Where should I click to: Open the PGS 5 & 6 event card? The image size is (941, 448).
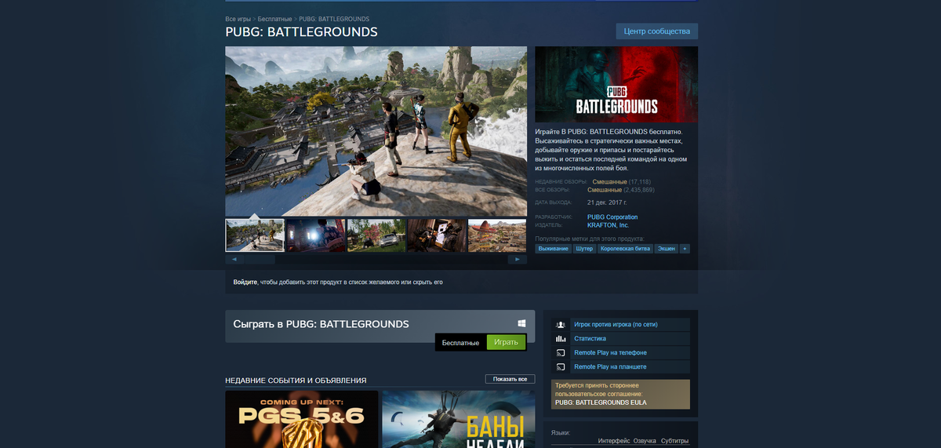click(301, 419)
